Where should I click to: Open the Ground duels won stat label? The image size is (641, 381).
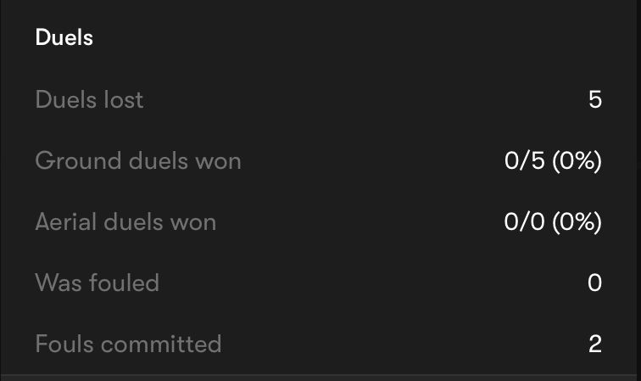(138, 160)
